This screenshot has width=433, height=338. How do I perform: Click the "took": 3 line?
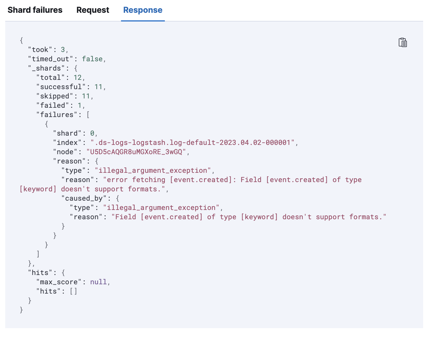click(x=48, y=50)
